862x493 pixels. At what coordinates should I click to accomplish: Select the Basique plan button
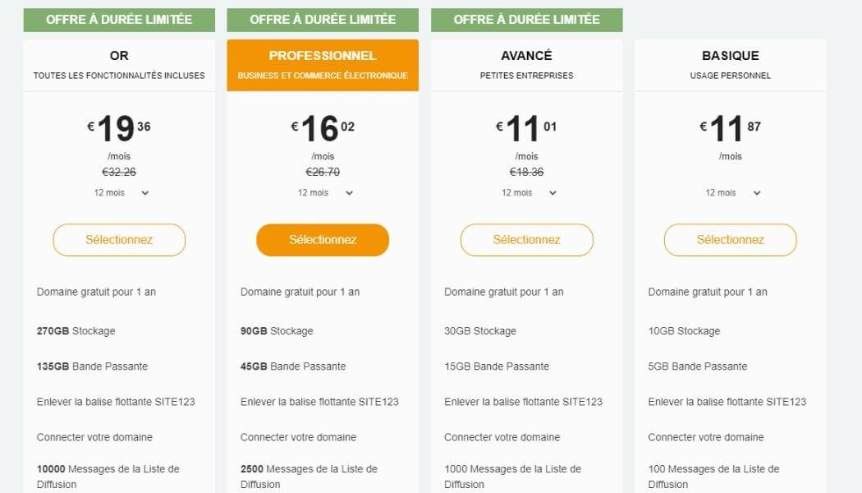point(730,240)
